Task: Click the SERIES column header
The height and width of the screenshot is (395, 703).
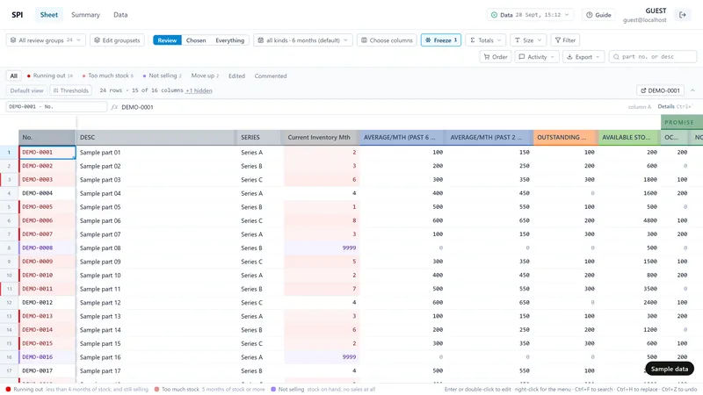Action: 259,138
